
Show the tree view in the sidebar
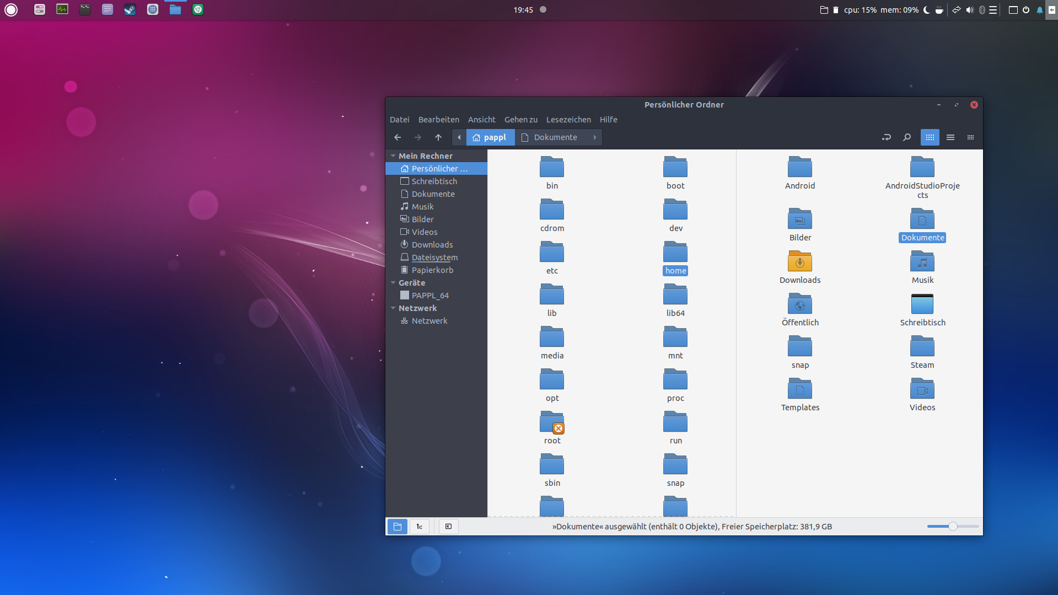point(420,527)
